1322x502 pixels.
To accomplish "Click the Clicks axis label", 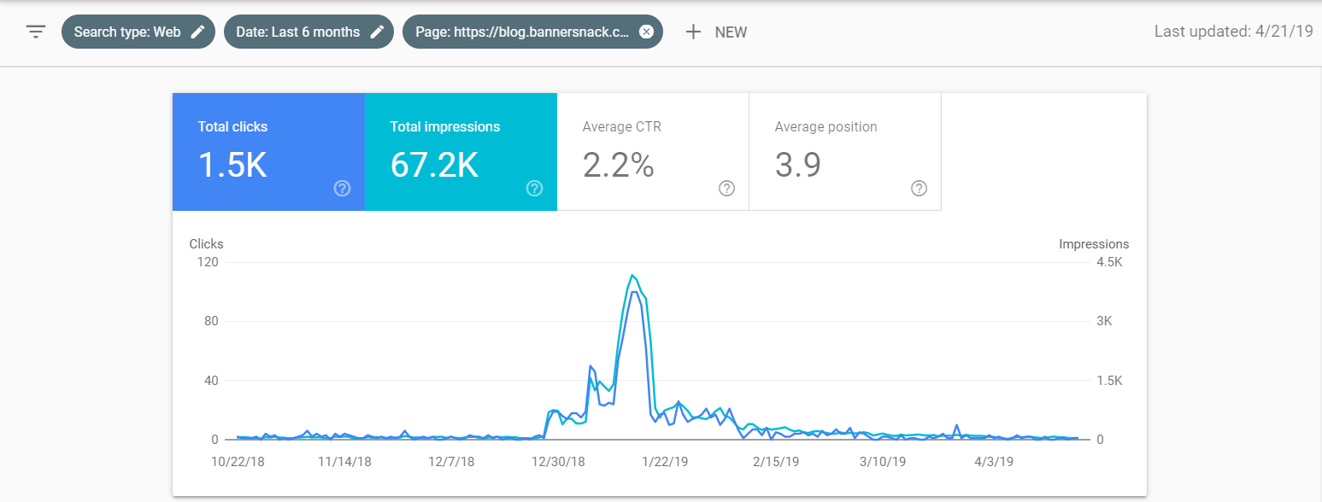I will (206, 244).
